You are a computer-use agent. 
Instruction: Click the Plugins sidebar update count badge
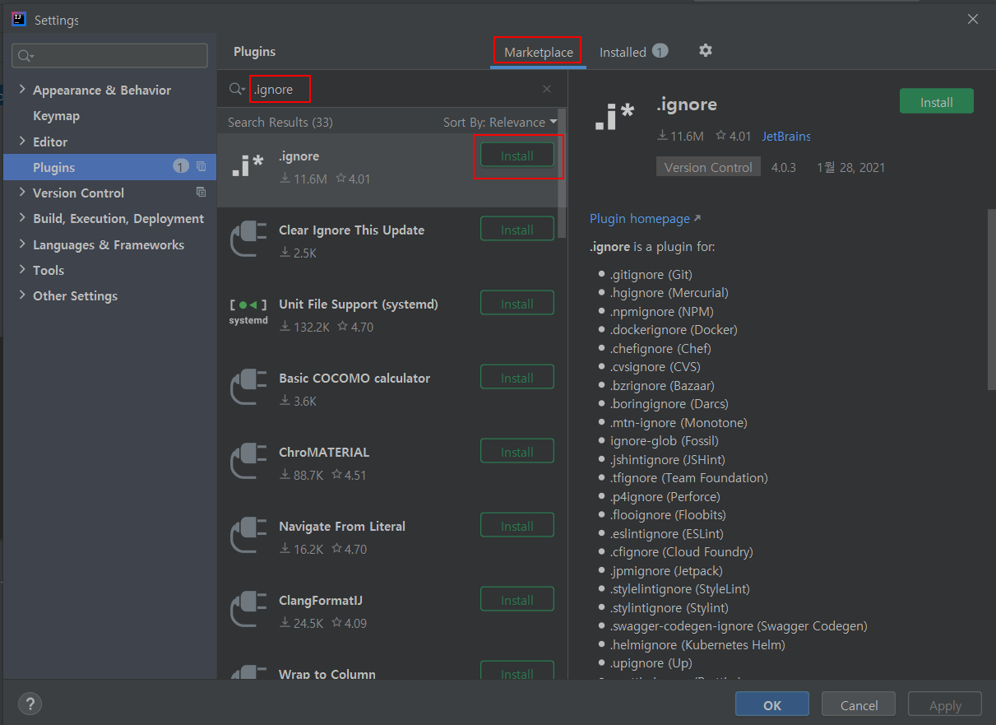pos(181,166)
